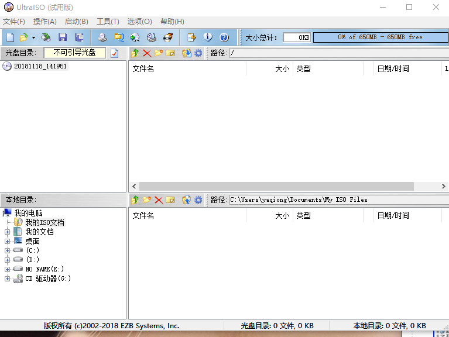This screenshot has width=449, height=337.
Task: Click red Delete X in local pane
Action: click(159, 200)
